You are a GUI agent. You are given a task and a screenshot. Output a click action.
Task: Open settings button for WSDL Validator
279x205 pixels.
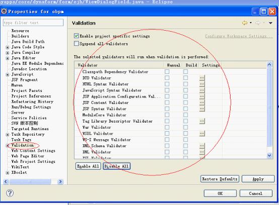click(x=202, y=133)
